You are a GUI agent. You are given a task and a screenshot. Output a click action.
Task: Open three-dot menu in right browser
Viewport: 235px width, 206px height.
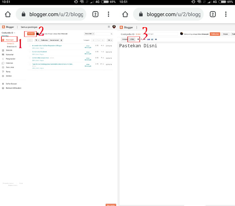coord(226,14)
